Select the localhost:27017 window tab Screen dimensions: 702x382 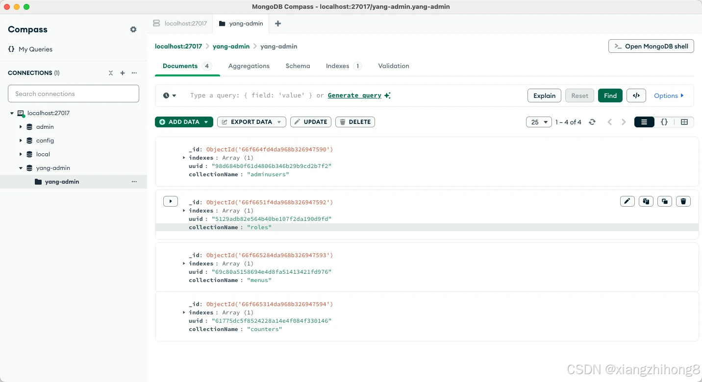click(180, 24)
